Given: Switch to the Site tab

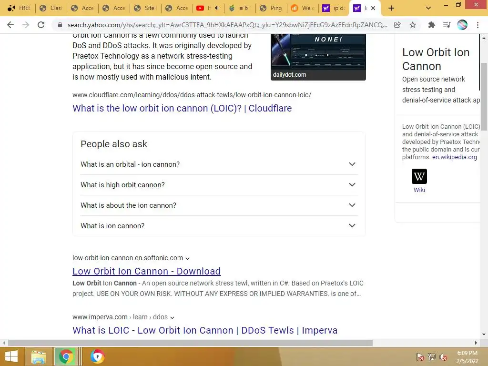Looking at the screenshot, I should [x=145, y=8].
